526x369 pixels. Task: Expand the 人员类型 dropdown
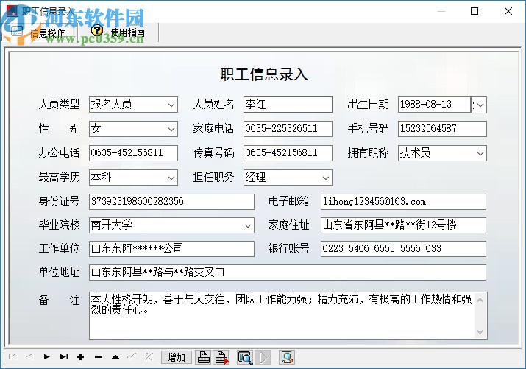(x=171, y=105)
